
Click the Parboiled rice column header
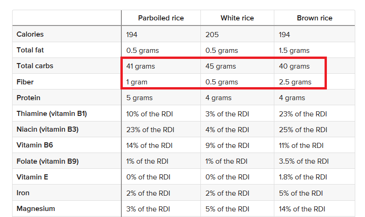(161, 18)
